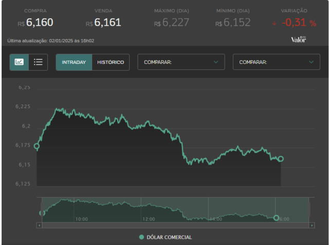Open the first Comparar dropdown
The height and width of the screenshot is (245, 329).
click(x=181, y=62)
